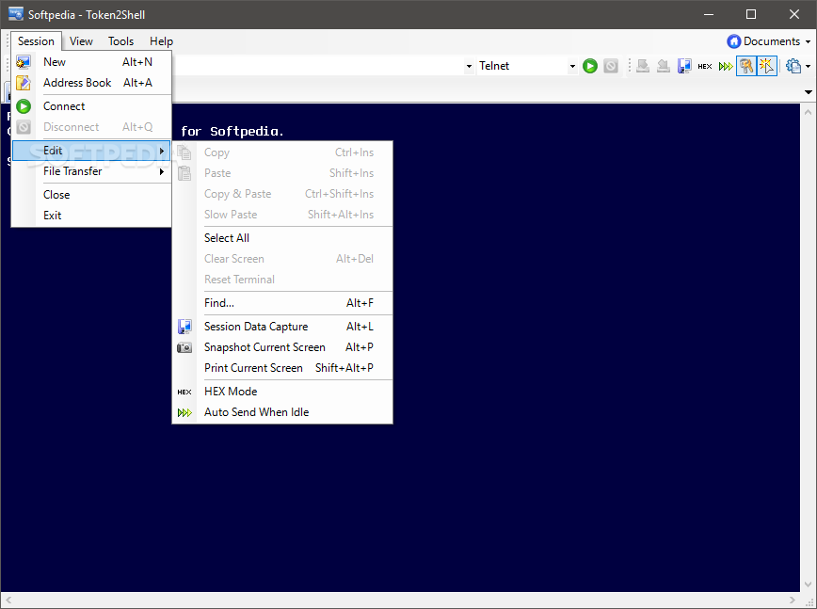The image size is (817, 609).
Task: Click the horizontal scrollbar left arrow
Action: [x=8, y=601]
